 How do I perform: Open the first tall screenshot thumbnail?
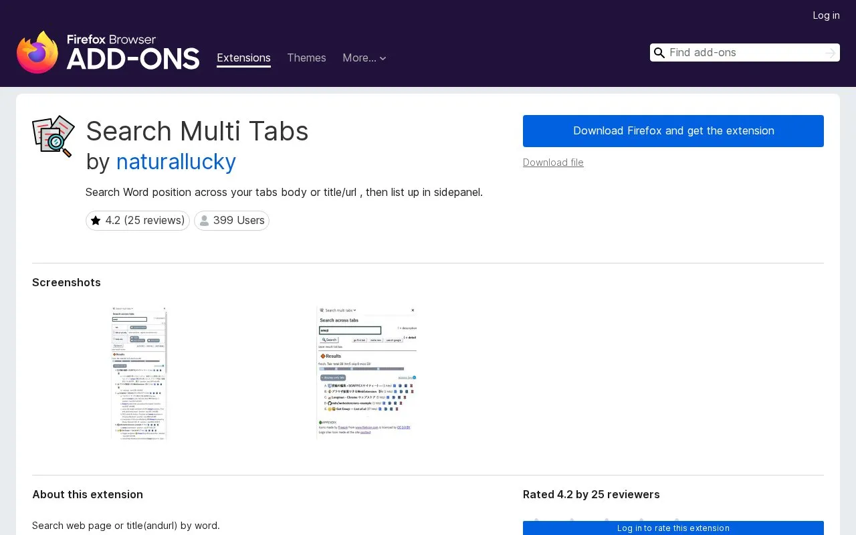coord(139,373)
